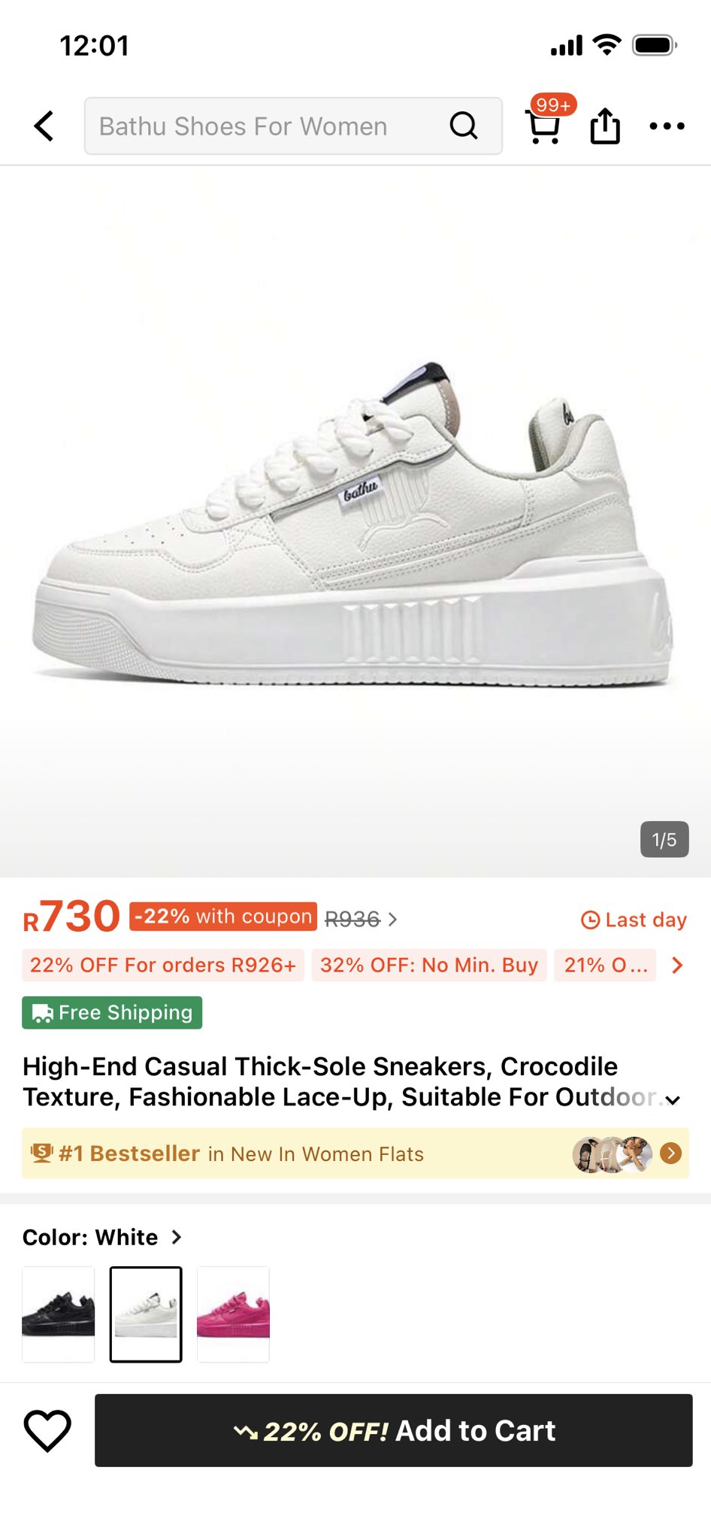Tap the back arrow icon

click(x=44, y=126)
